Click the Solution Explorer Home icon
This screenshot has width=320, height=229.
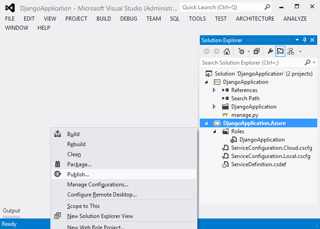coord(227,51)
